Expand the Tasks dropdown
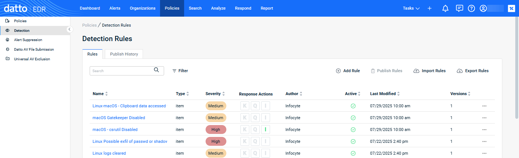 point(411,8)
